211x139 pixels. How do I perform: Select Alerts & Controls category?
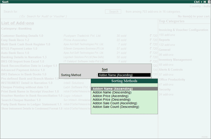pyautogui.click(x=171, y=69)
